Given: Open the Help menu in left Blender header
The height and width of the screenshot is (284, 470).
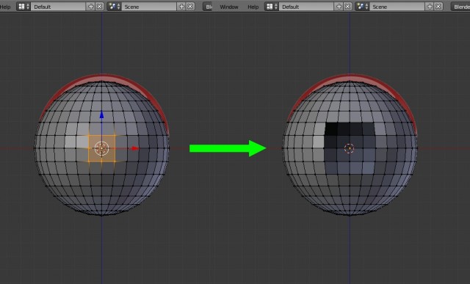Looking at the screenshot, I should pyautogui.click(x=5, y=7).
